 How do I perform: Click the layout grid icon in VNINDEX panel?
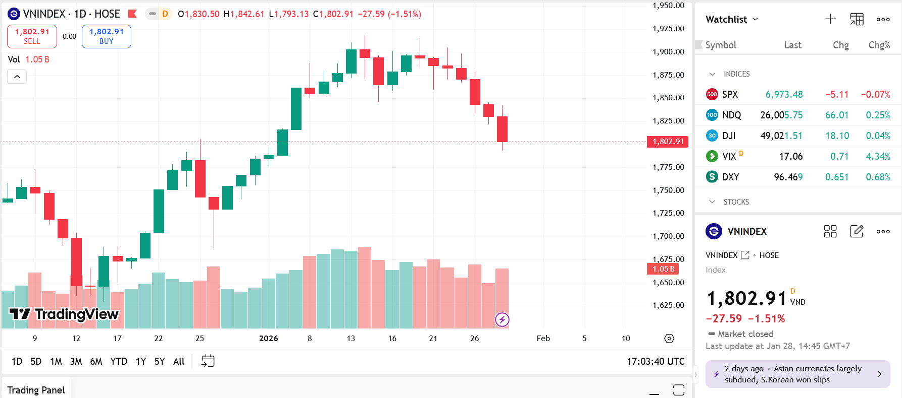(830, 231)
